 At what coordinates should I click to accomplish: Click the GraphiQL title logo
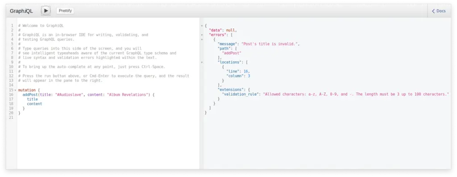tap(21, 11)
